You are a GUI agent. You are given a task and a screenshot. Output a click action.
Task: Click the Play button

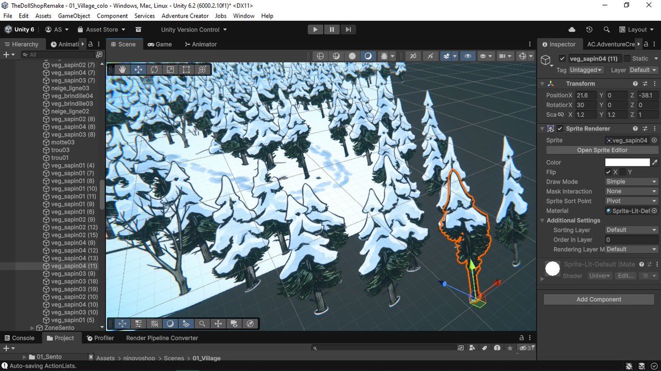click(x=315, y=30)
